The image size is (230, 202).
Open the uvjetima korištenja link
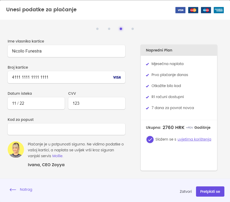pos(194,140)
